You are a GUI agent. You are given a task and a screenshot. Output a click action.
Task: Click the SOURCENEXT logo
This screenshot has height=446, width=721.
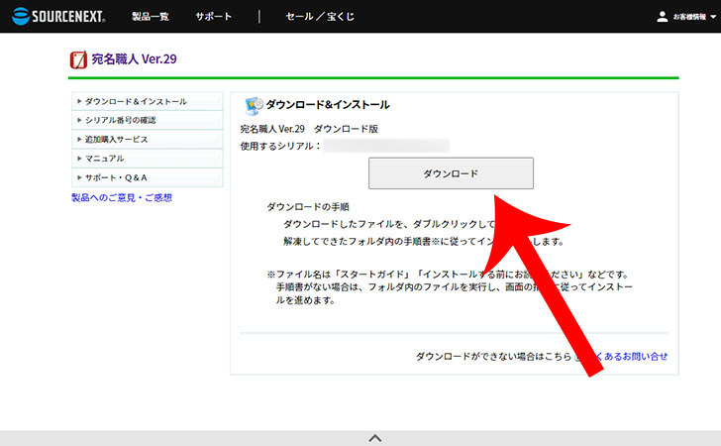click(x=58, y=16)
